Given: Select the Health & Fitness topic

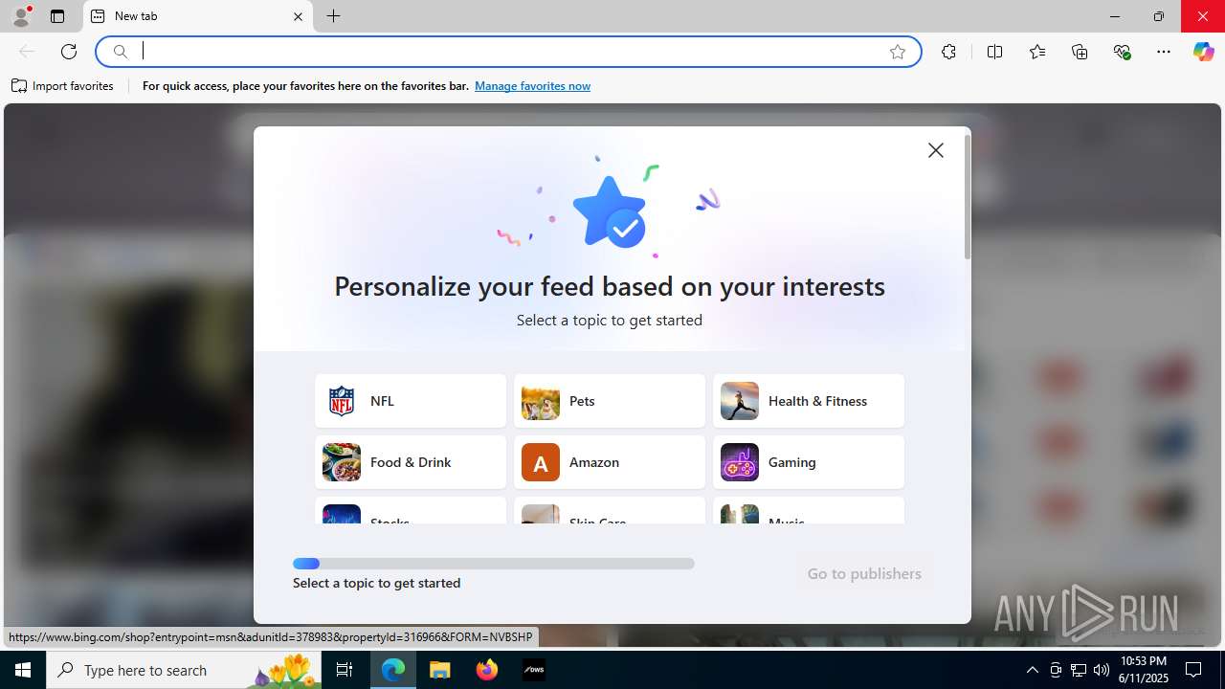Looking at the screenshot, I should [809, 401].
